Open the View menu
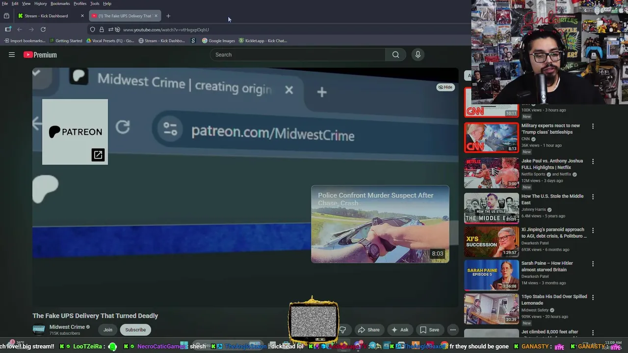Image resolution: width=628 pixels, height=353 pixels. point(26,3)
